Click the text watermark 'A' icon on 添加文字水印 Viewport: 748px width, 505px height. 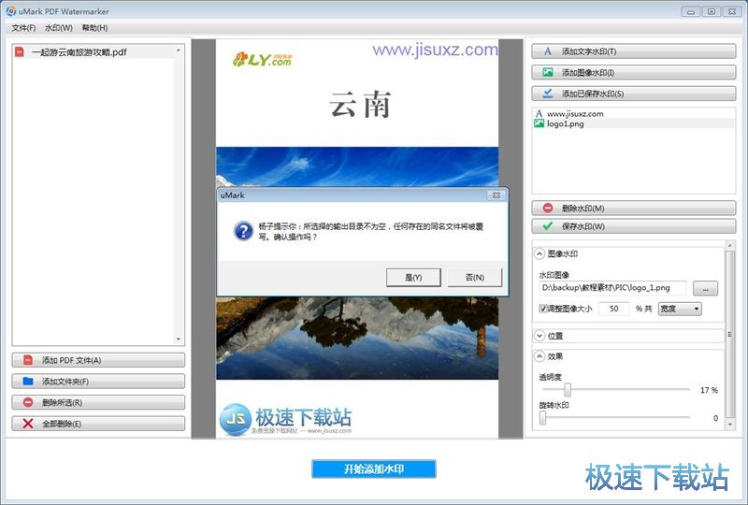[x=548, y=51]
